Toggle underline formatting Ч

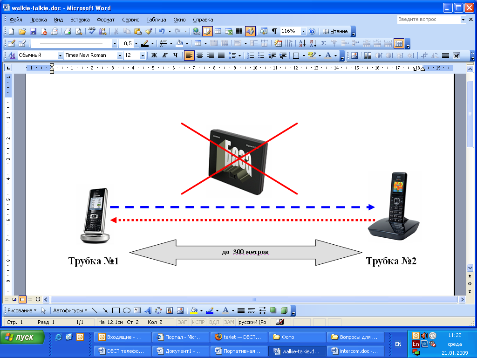click(176, 55)
